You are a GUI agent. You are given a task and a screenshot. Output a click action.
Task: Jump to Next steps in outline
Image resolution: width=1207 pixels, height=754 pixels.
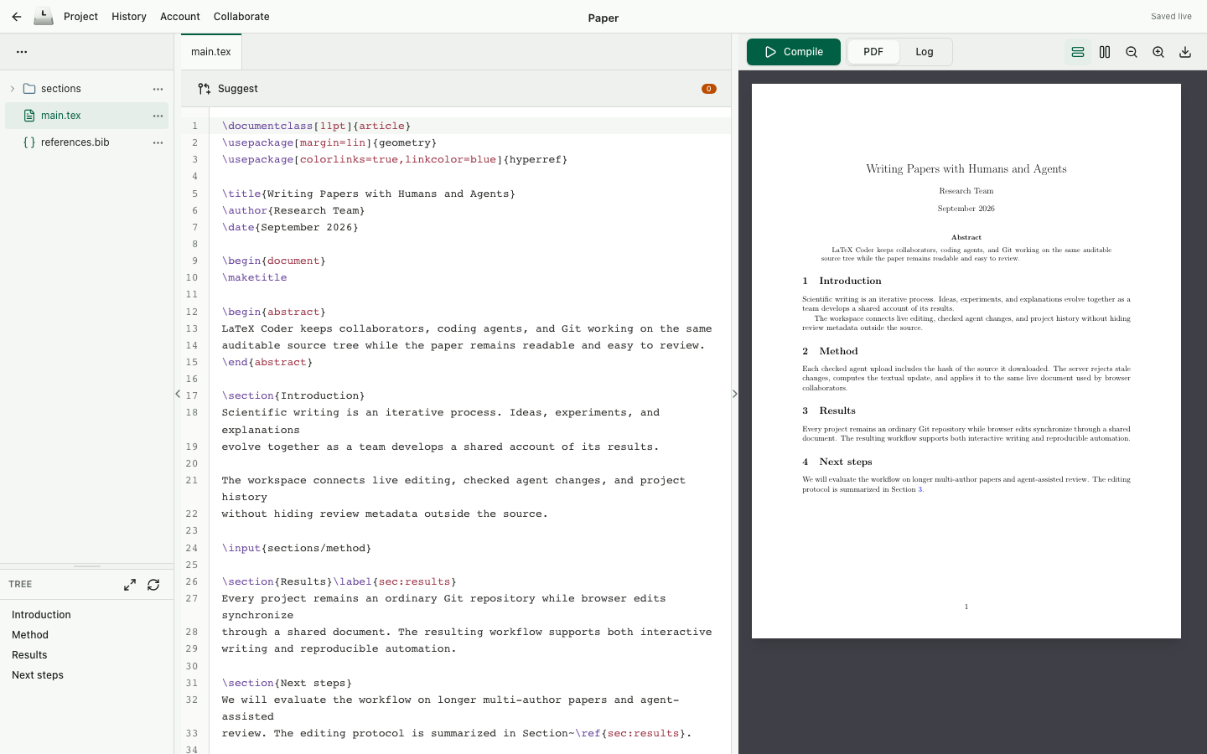(x=38, y=675)
